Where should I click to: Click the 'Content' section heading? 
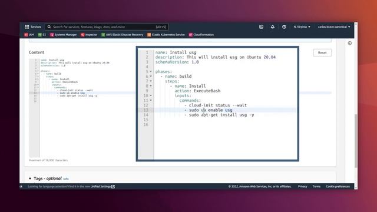[37, 52]
